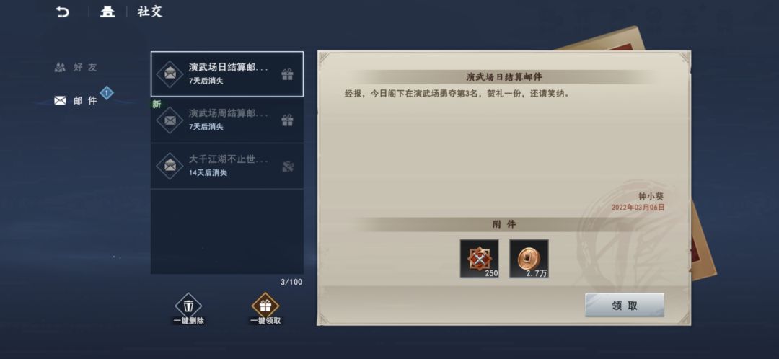The image size is (779, 359).
Task: Tap the mail notification badge showing 1
Action: coord(106,93)
